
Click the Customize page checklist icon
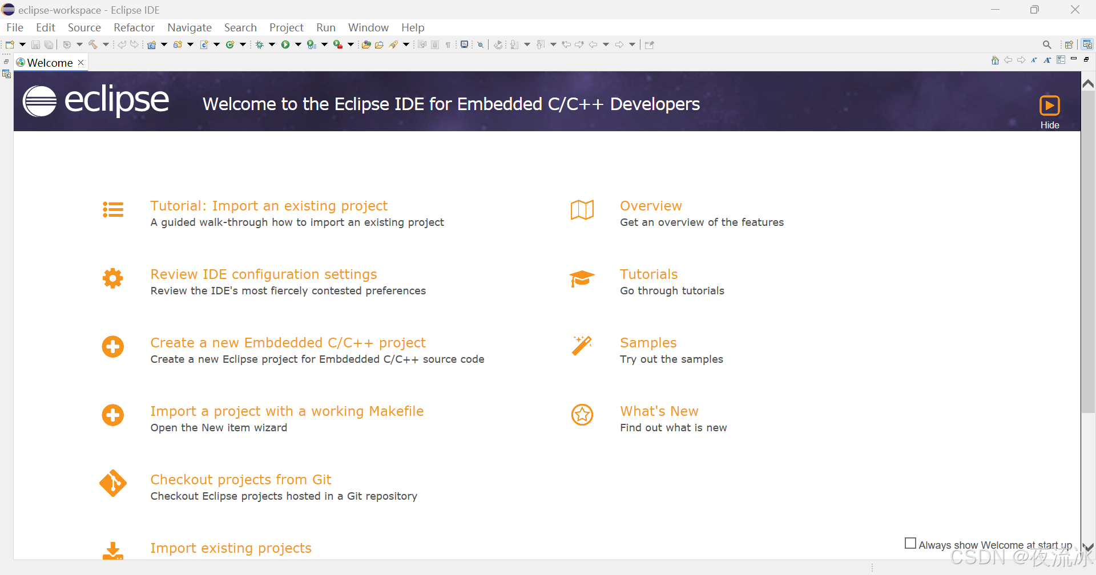tap(1061, 60)
